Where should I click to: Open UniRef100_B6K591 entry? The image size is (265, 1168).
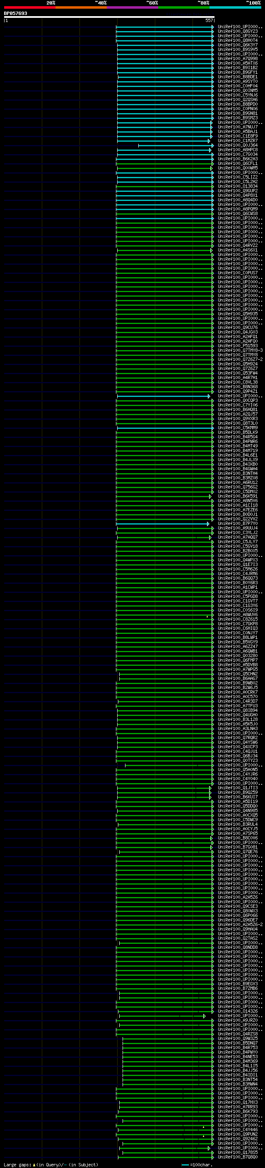point(238,496)
